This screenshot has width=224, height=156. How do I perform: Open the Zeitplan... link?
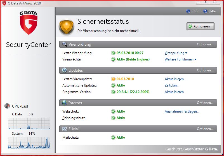tap(172, 85)
